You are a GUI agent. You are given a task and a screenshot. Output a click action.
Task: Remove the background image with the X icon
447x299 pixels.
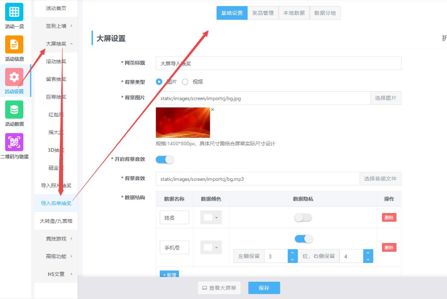point(213,109)
